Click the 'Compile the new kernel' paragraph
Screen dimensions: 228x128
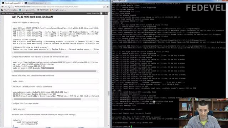coord(40,57)
